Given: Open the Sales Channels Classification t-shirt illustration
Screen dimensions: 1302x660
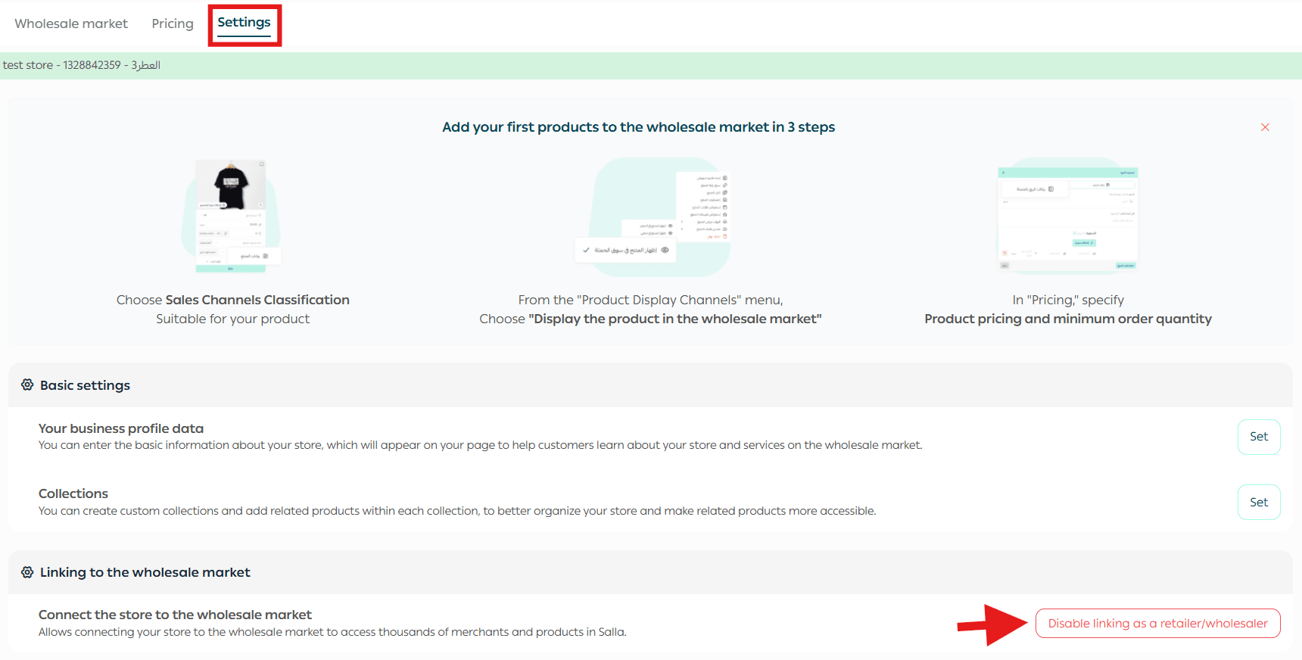Looking at the screenshot, I should point(232,216).
